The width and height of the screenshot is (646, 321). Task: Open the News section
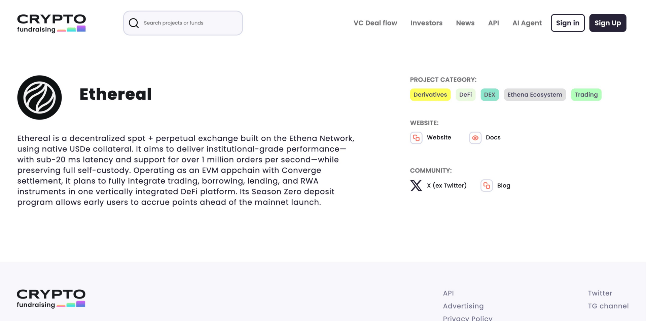[465, 23]
